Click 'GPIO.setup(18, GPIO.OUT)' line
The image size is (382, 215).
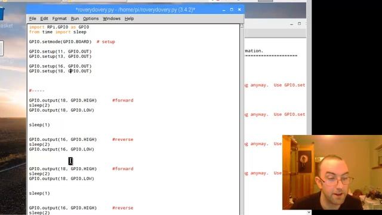(60, 71)
